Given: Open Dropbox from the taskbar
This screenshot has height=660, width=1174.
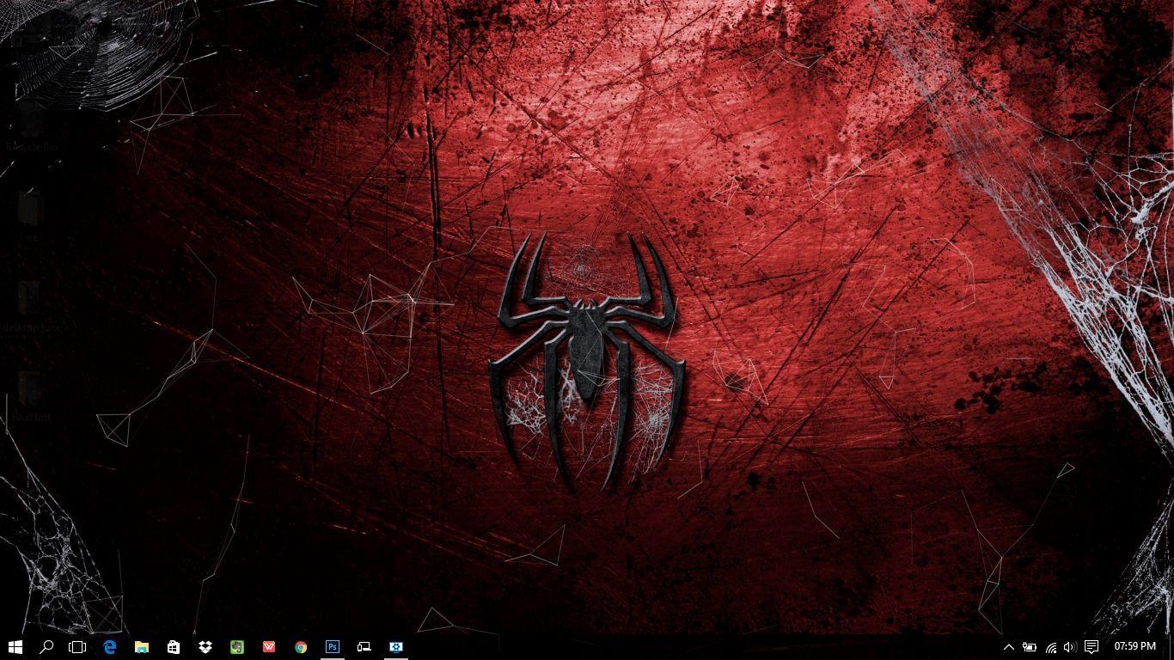Looking at the screenshot, I should tap(205, 646).
